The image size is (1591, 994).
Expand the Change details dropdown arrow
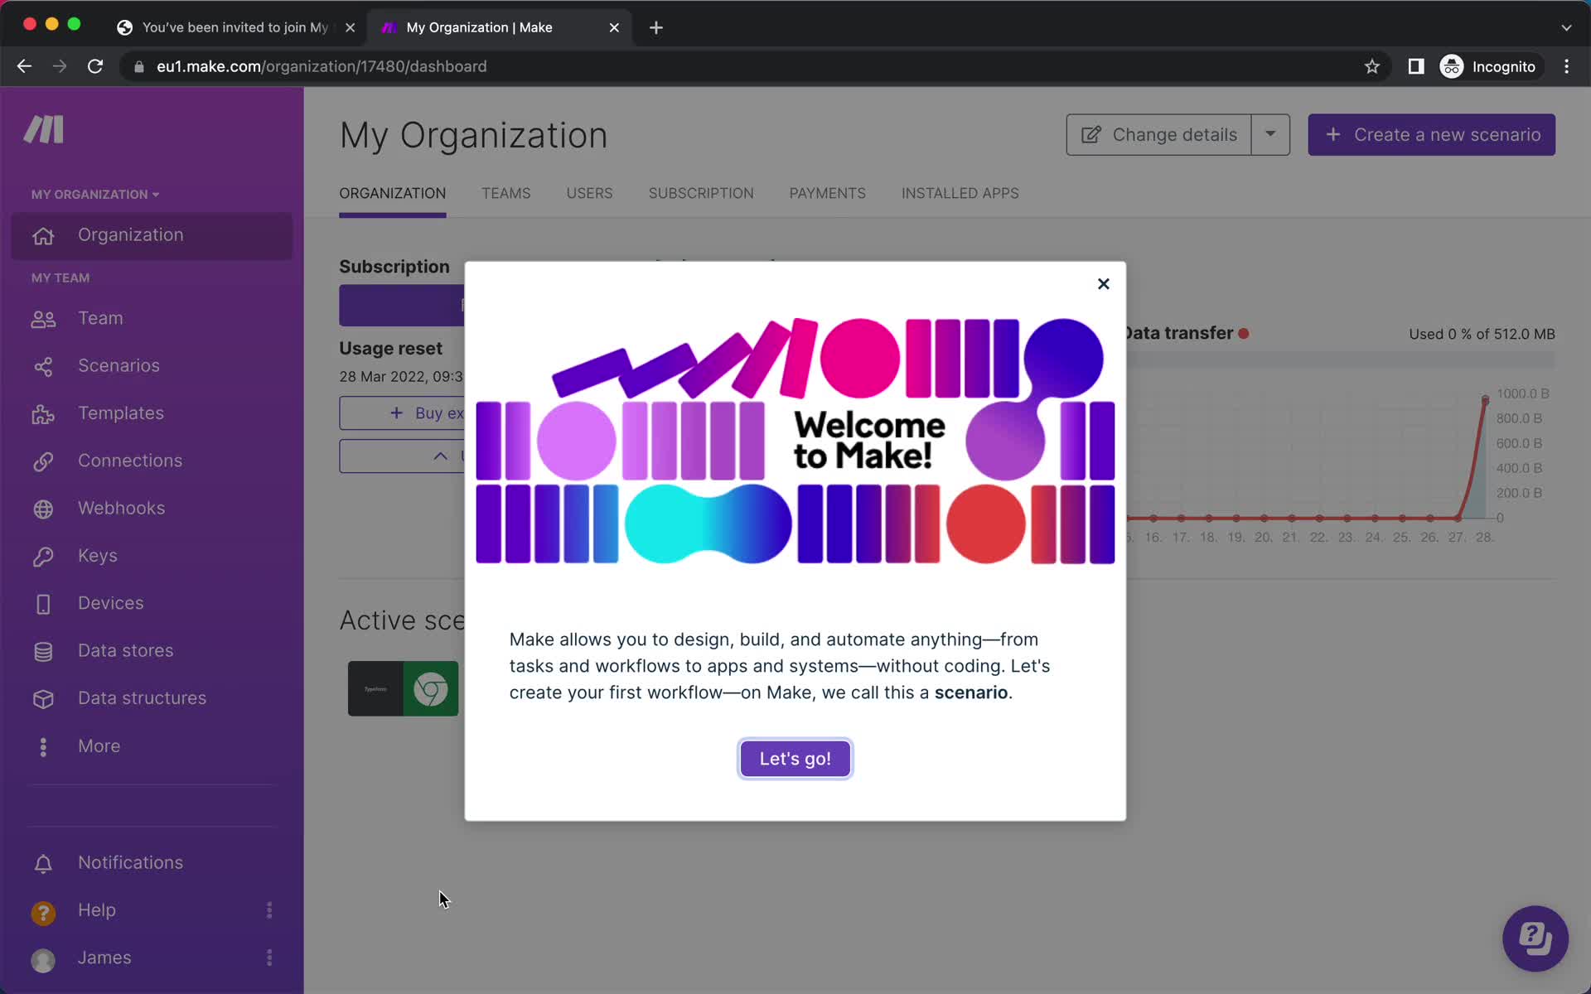point(1270,134)
